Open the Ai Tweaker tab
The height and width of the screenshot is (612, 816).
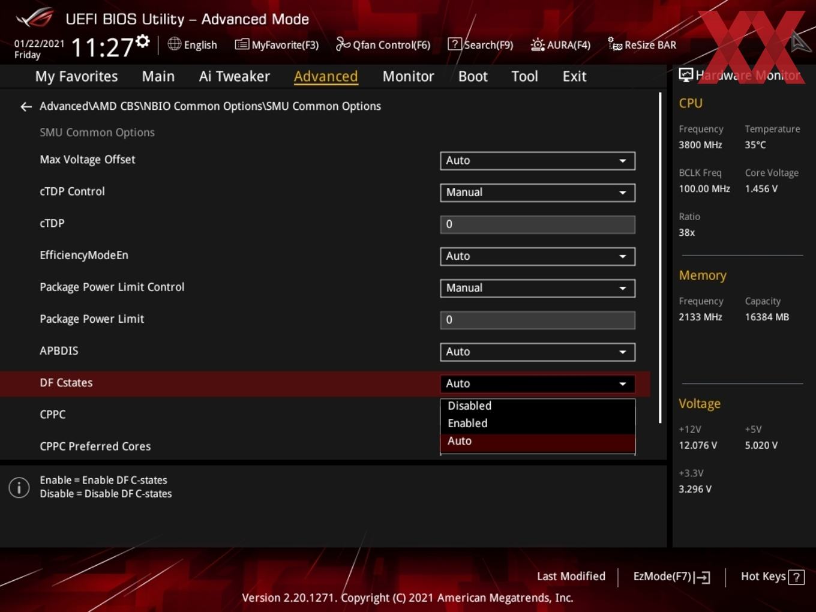pos(235,76)
